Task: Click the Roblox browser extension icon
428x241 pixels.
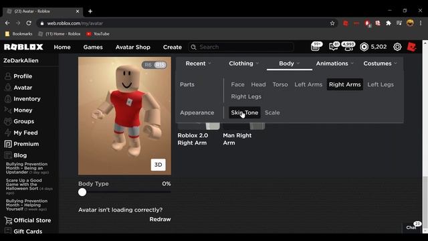Action: 346,23
